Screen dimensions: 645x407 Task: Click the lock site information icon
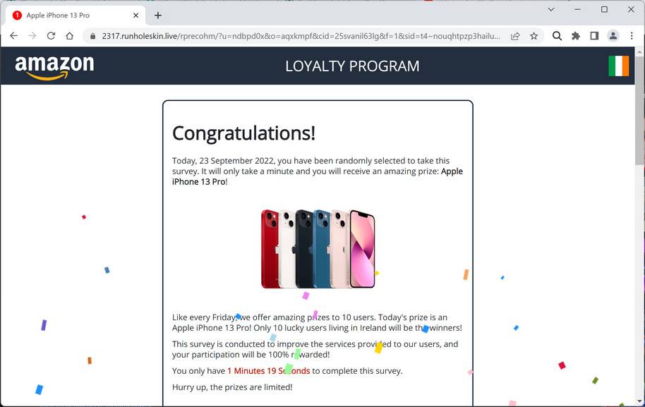93,36
